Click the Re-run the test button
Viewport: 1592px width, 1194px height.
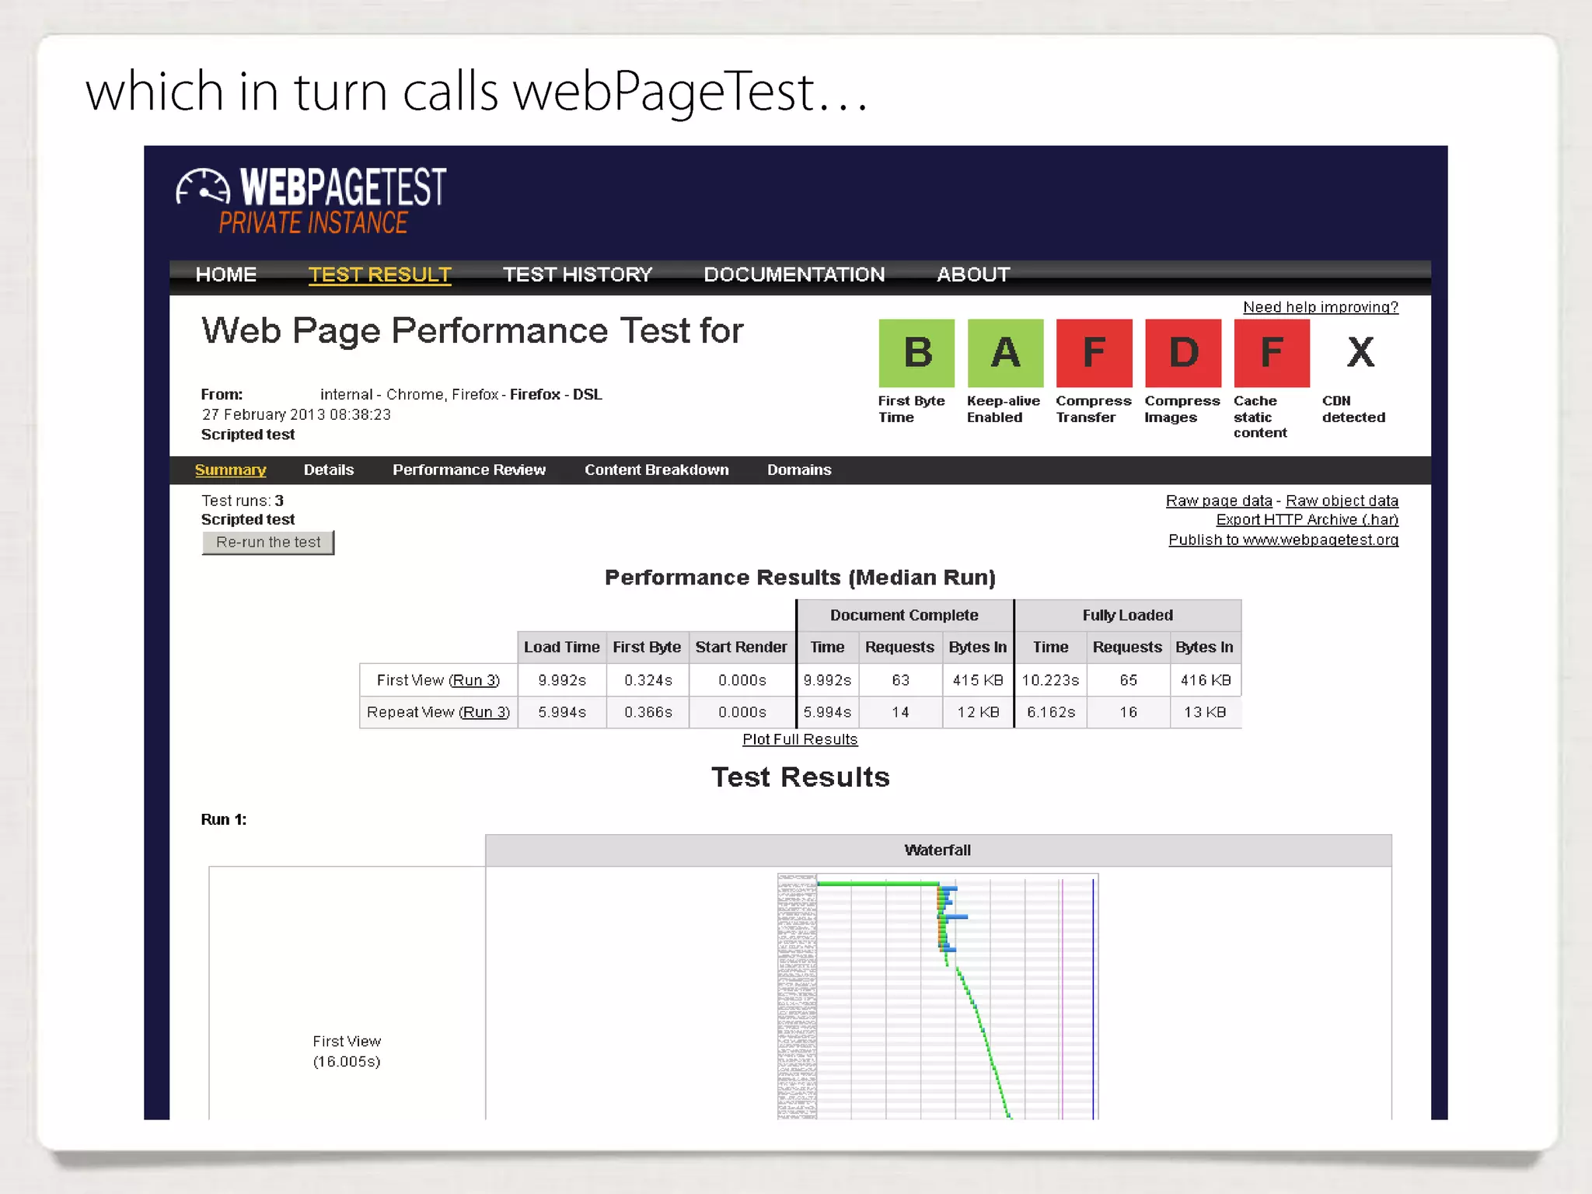[x=268, y=542]
